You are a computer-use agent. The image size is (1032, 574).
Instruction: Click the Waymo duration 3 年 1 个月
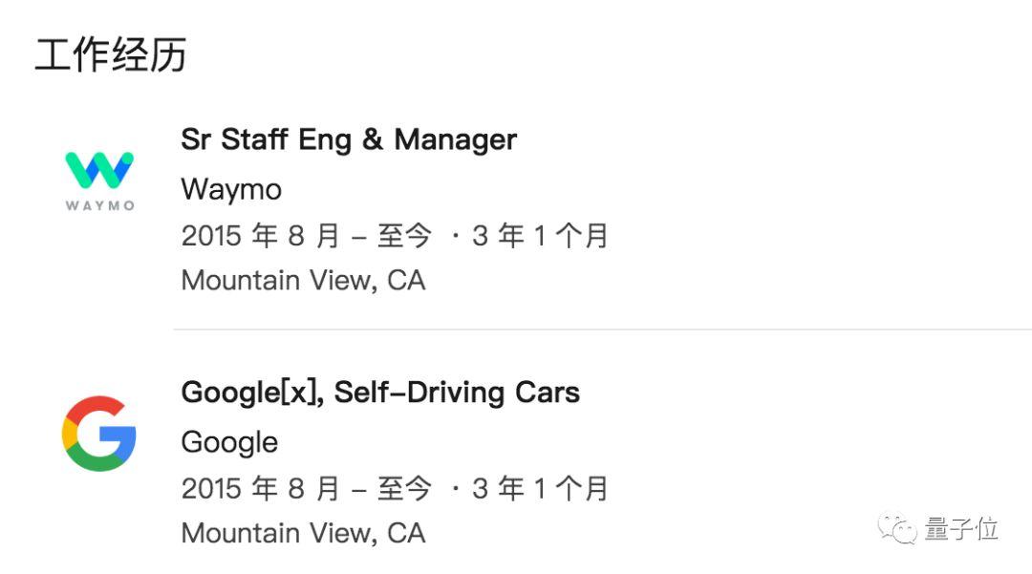[540, 235]
